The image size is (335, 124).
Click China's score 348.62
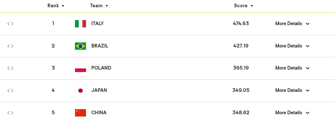241,113
